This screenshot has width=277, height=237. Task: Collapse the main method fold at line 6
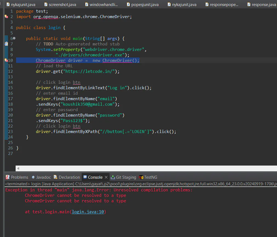point(14,38)
